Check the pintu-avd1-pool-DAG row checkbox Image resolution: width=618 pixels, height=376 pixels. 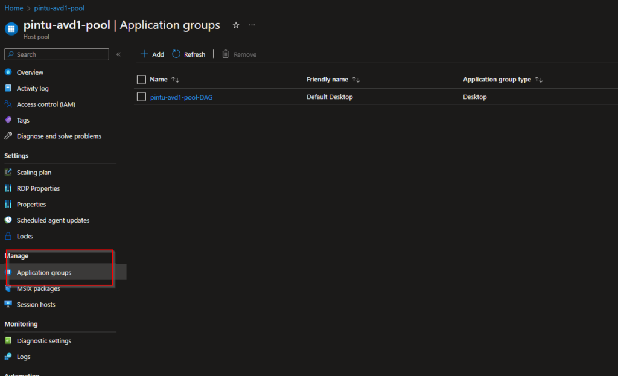(x=141, y=97)
